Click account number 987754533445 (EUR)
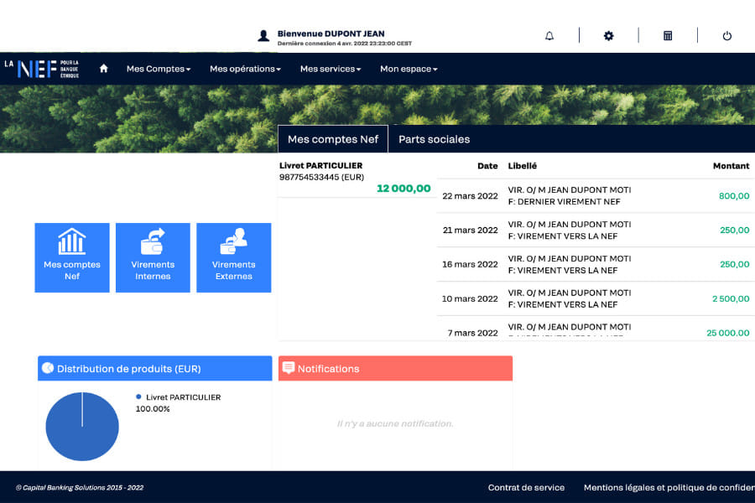The width and height of the screenshot is (755, 503). tap(321, 177)
